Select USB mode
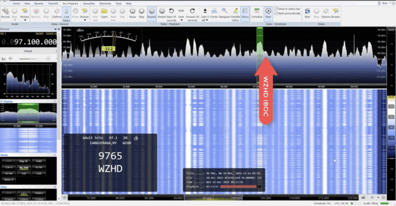 click(39, 173)
